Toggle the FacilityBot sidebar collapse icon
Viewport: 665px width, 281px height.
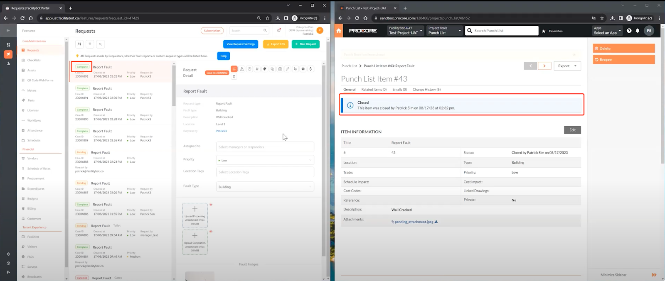pyautogui.click(x=8, y=30)
